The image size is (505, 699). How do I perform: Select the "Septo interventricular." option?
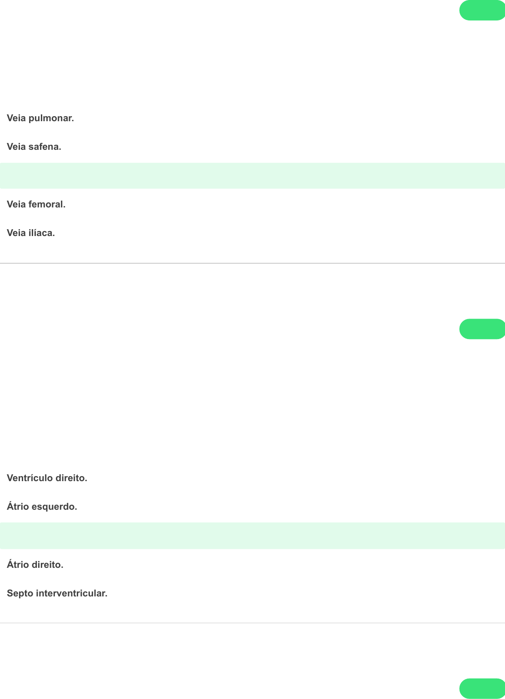point(57,594)
